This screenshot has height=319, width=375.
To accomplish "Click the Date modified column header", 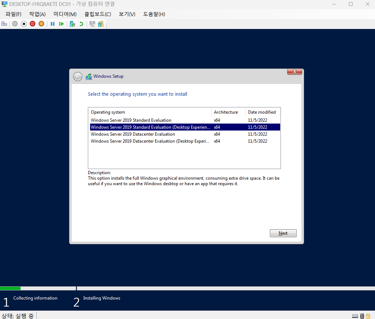I will tap(263, 112).
